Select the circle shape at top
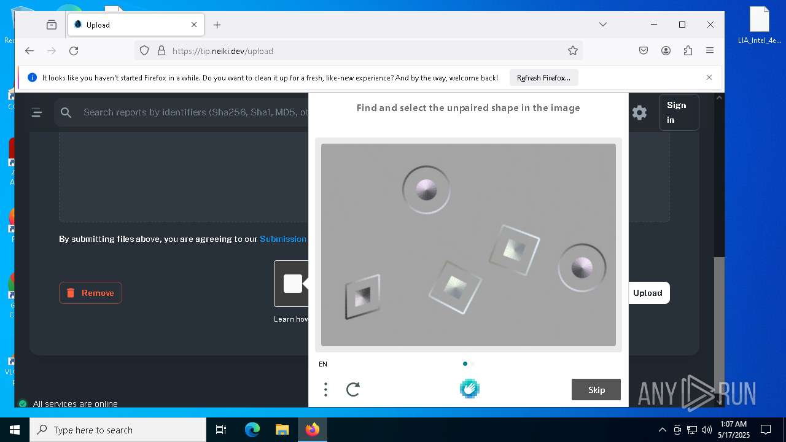Viewport: 786px width, 442px height. tap(426, 190)
